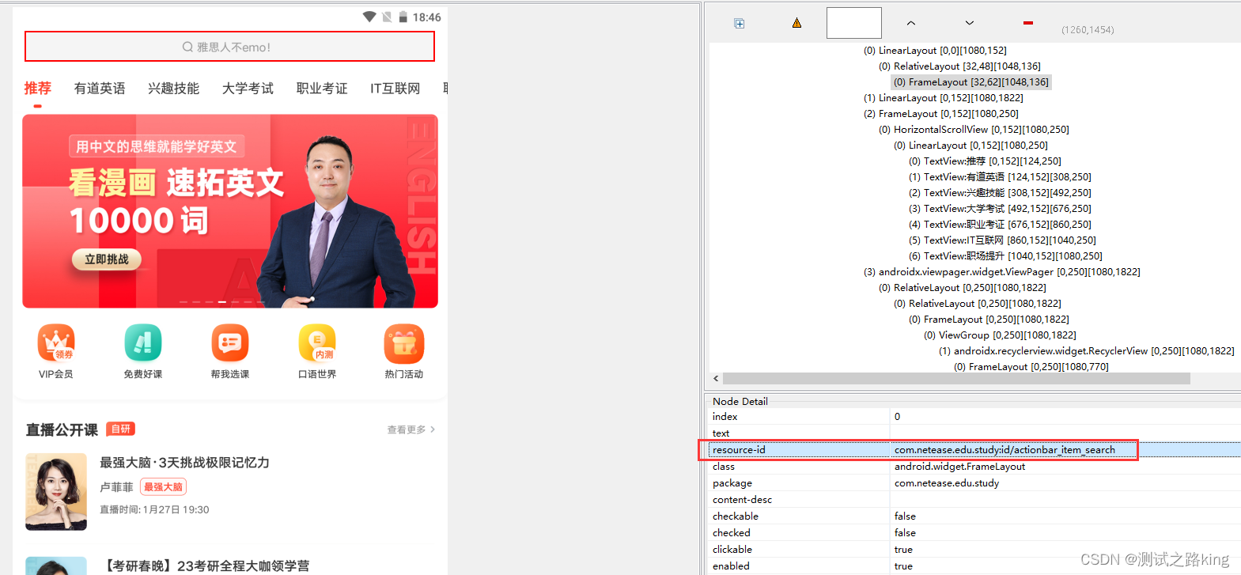Tap the 立即挑战 button on the banner
This screenshot has height=575, width=1241.
(107, 259)
